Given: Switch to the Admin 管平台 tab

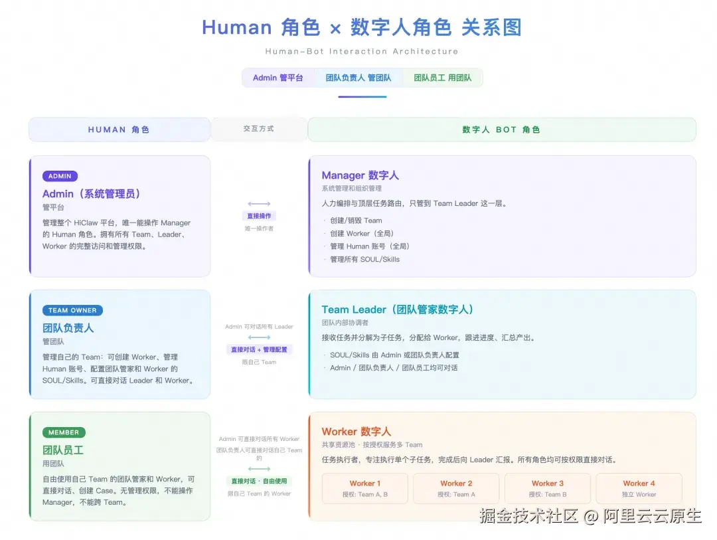Looking at the screenshot, I should 278,77.
